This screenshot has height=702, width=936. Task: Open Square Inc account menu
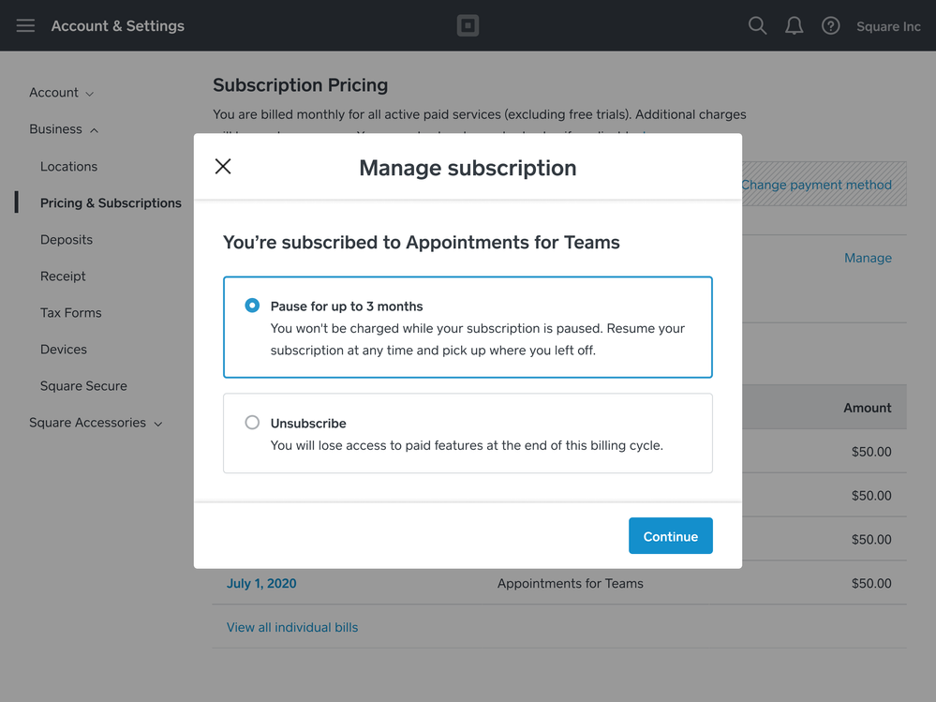click(888, 26)
